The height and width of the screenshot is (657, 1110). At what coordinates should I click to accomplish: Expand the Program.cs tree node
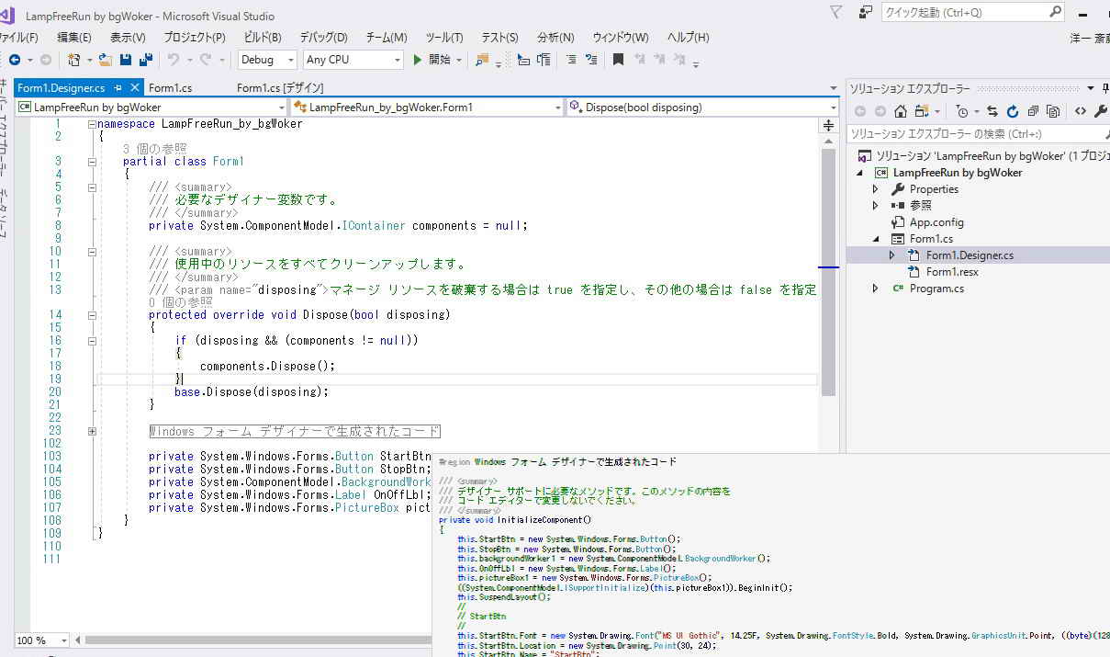coord(875,289)
